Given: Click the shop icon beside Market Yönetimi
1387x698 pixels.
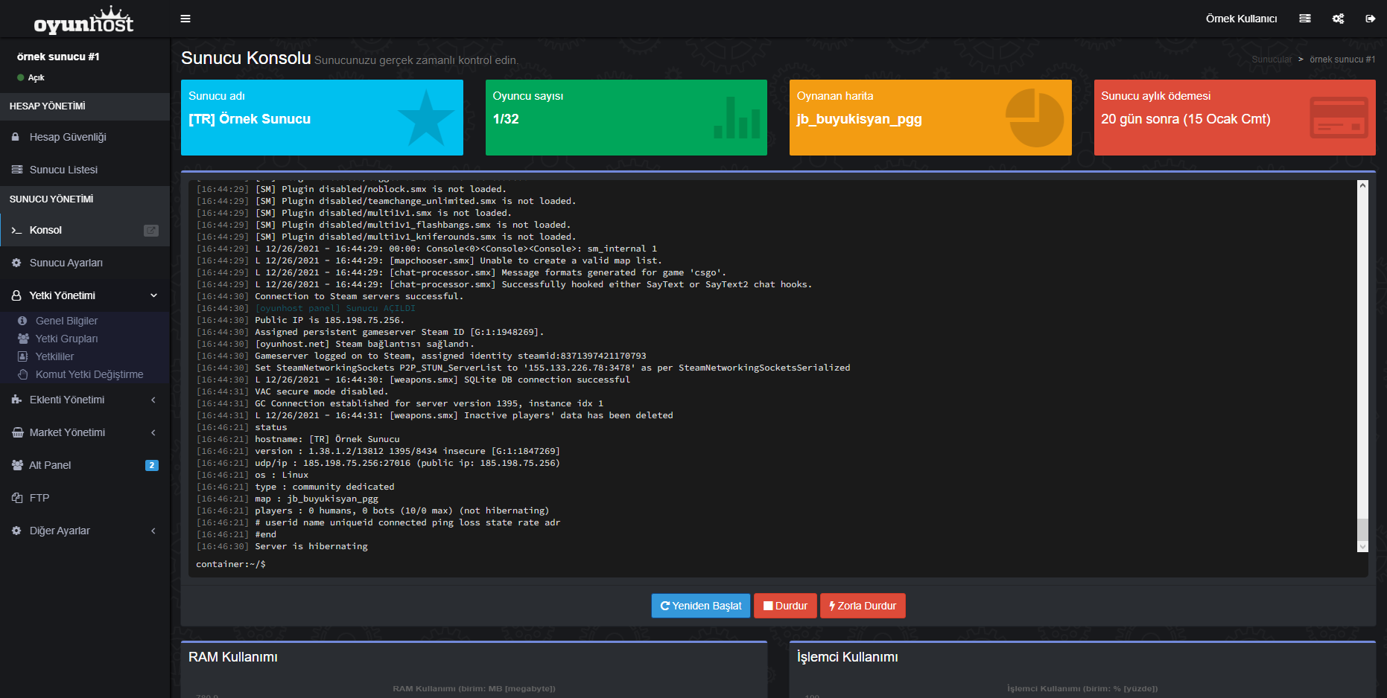Looking at the screenshot, I should point(17,432).
